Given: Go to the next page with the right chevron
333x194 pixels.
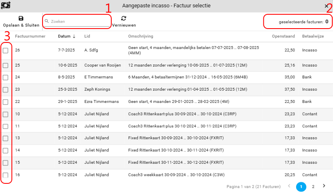Looking at the screenshot, I should click(324, 186).
